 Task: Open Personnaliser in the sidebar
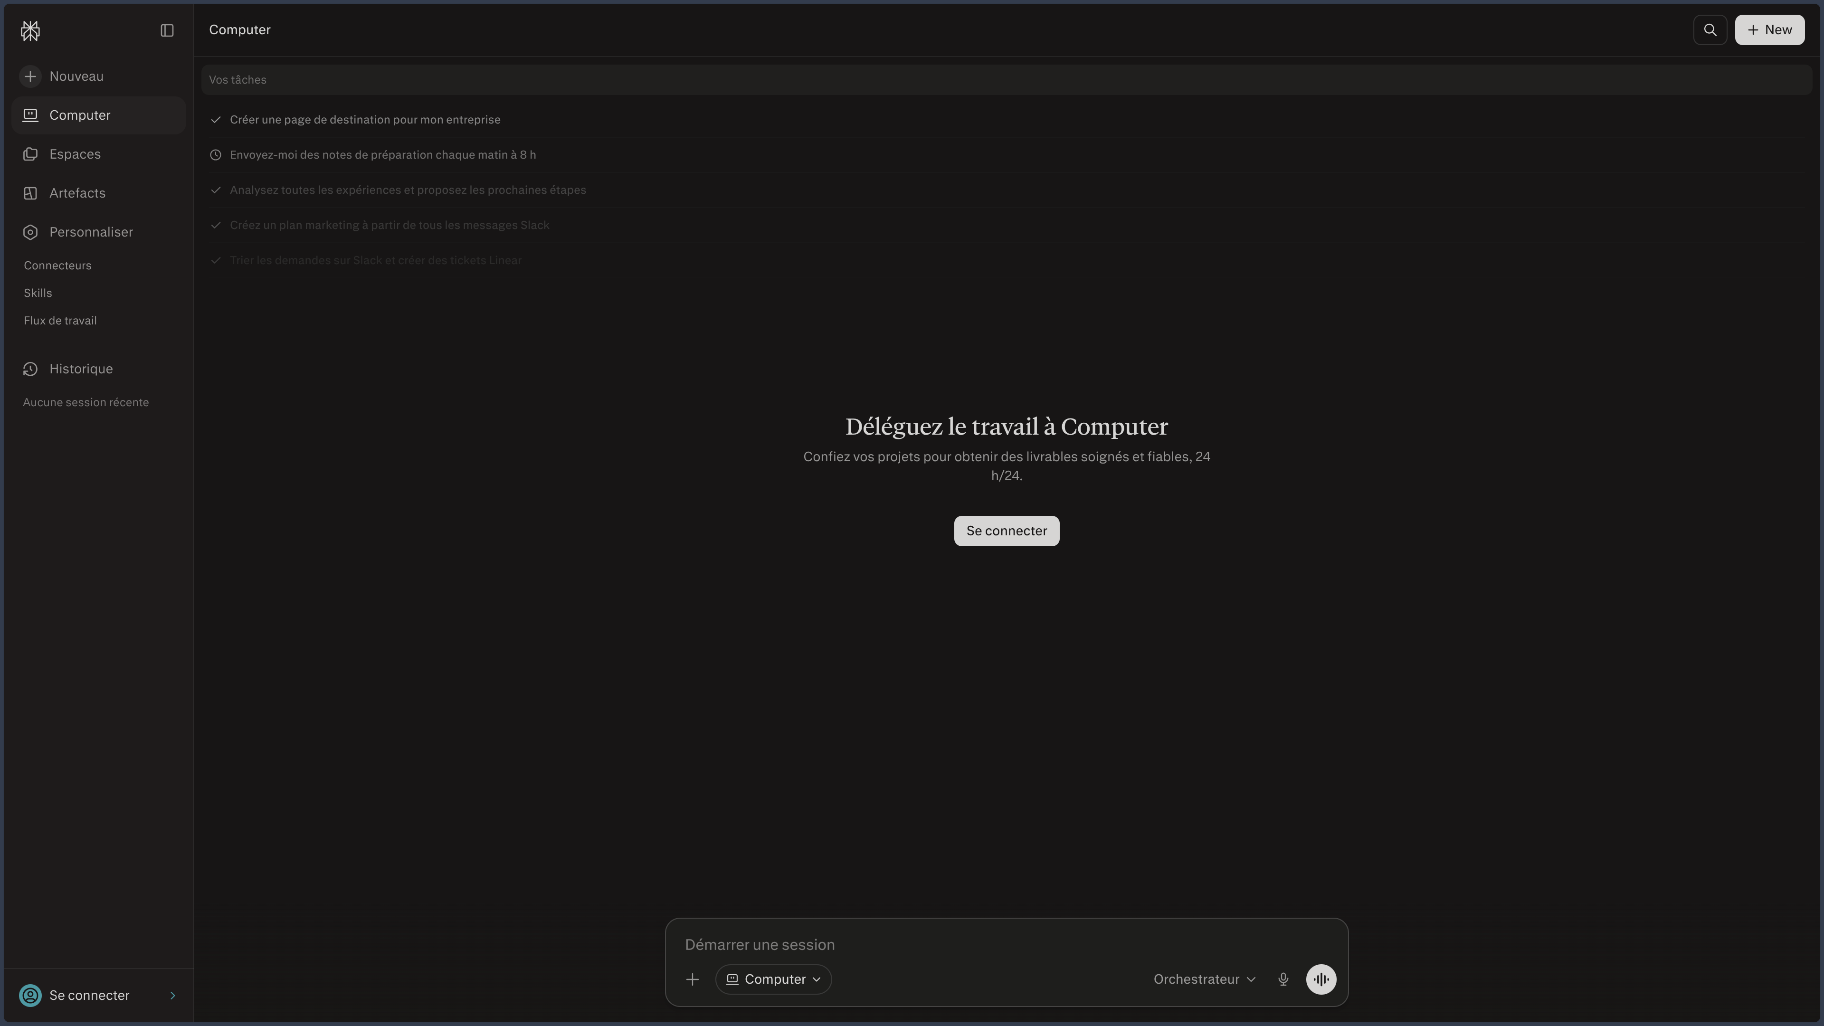click(x=98, y=232)
